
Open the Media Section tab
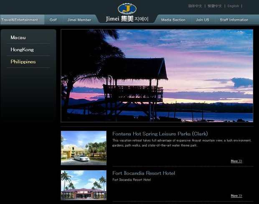pos(173,20)
